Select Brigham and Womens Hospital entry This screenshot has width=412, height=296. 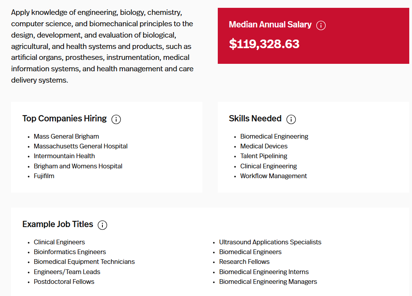tap(78, 166)
